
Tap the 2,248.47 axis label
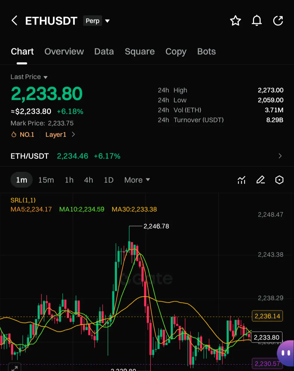tap(271, 215)
